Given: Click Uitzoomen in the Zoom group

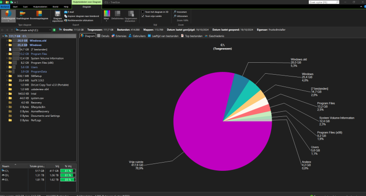Looking at the screenshot, I should coord(179,16).
